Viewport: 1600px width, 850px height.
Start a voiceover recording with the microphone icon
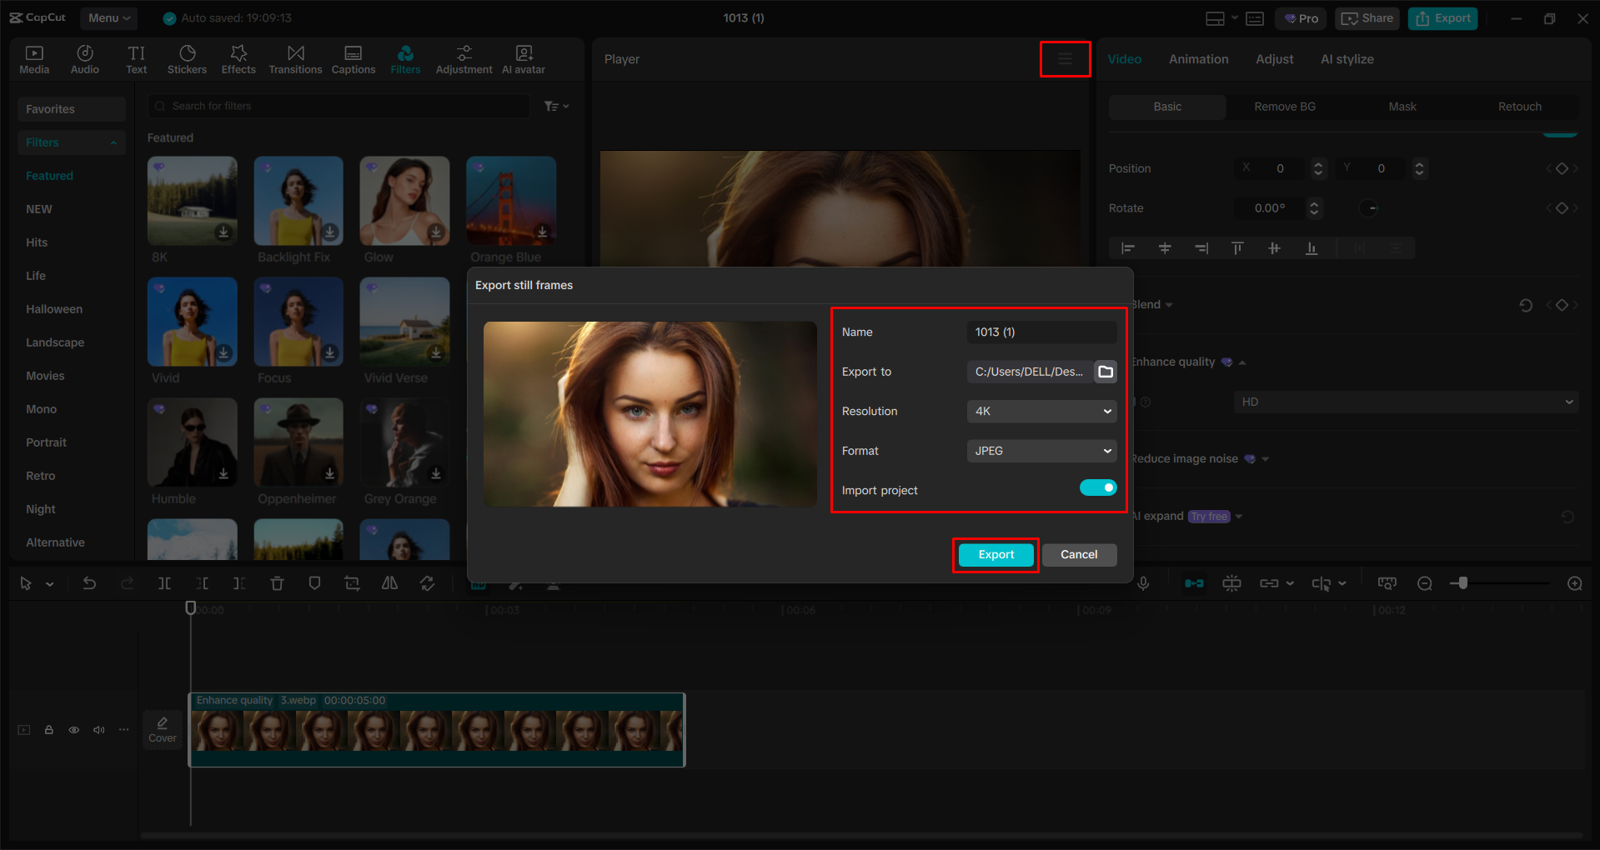click(1143, 583)
